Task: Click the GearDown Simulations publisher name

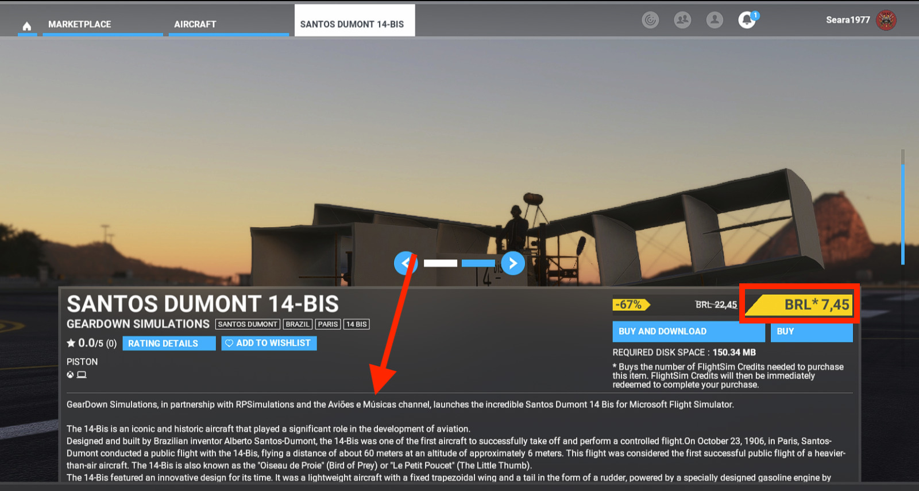Action: tap(138, 324)
